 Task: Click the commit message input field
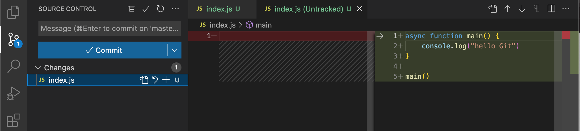[x=109, y=29]
